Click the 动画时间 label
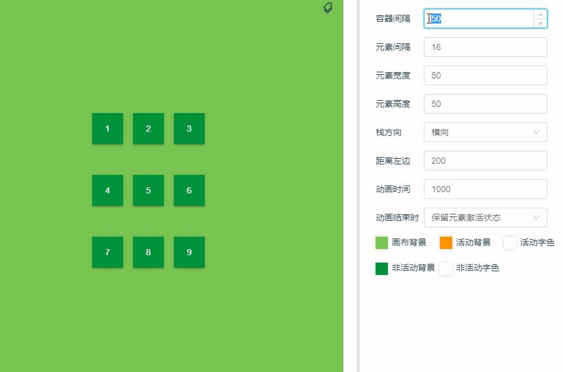The image size is (563, 372). coord(393,189)
